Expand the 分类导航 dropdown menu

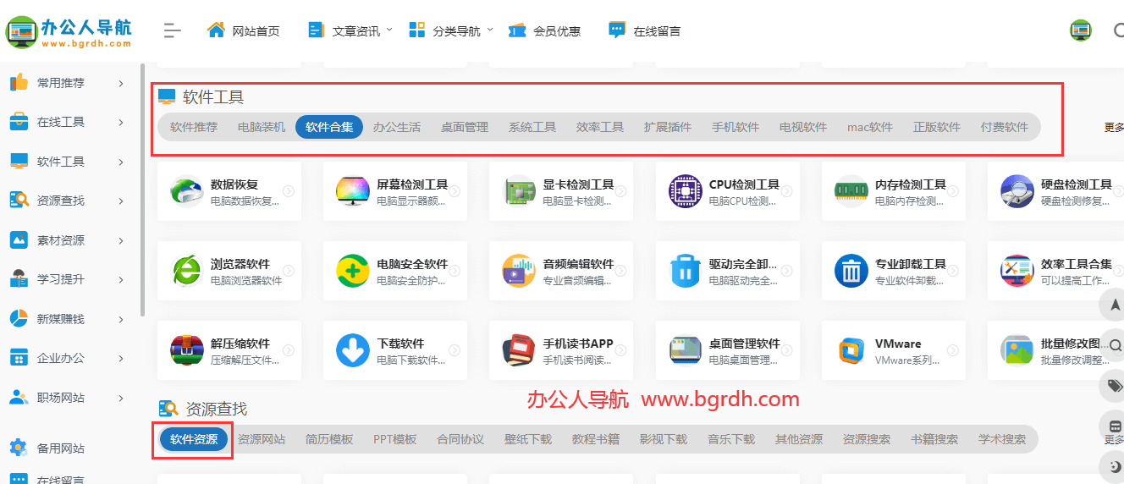450,30
